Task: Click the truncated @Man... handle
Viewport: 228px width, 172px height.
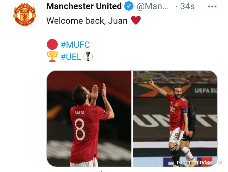Action: point(152,6)
